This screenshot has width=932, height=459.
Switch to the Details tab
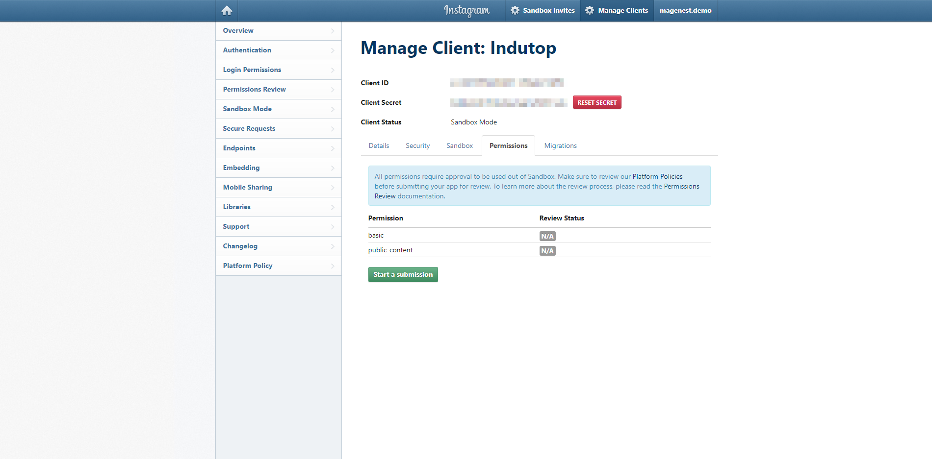(x=379, y=145)
